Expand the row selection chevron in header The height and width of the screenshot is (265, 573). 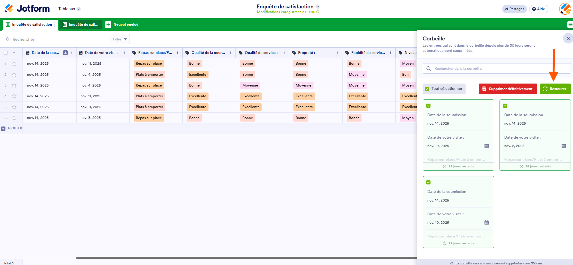click(x=13, y=53)
